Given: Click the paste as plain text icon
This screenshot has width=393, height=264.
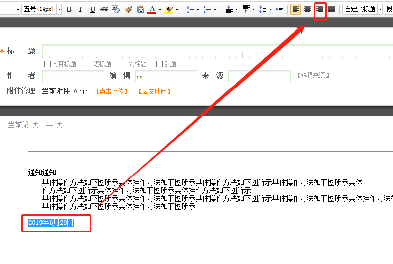Looking at the screenshot, I should [x=140, y=9].
